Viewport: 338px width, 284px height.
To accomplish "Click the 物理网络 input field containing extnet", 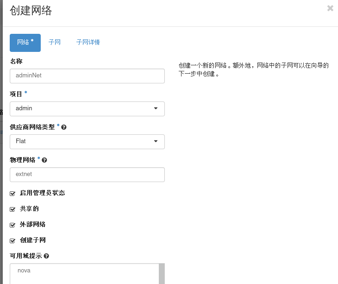I will pyautogui.click(x=87, y=175).
